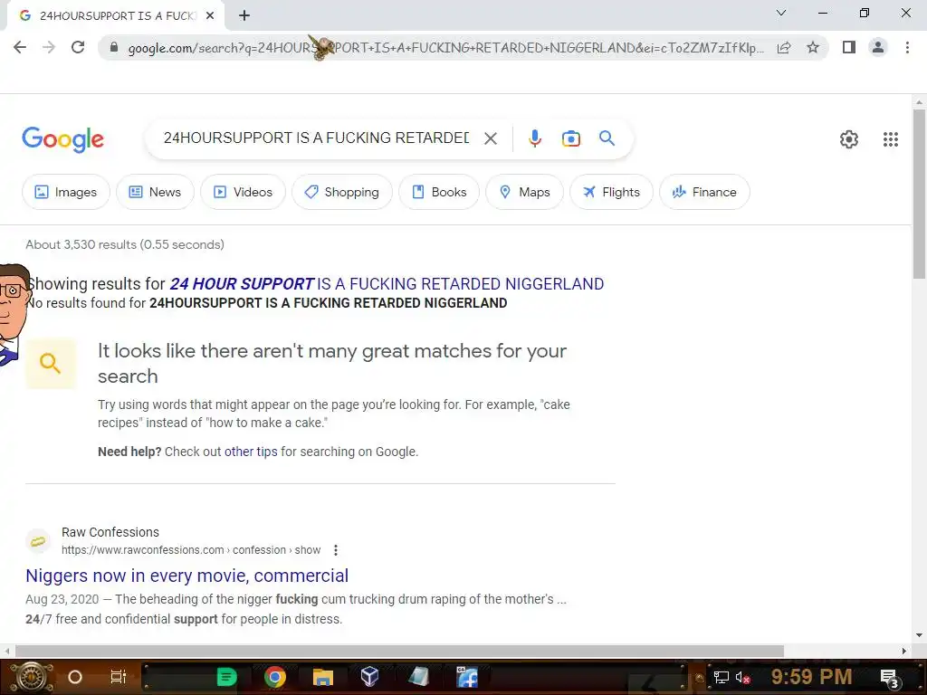Image resolution: width=927 pixels, height=695 pixels.
Task: Bookmark this page with the star icon
Action: point(813,47)
